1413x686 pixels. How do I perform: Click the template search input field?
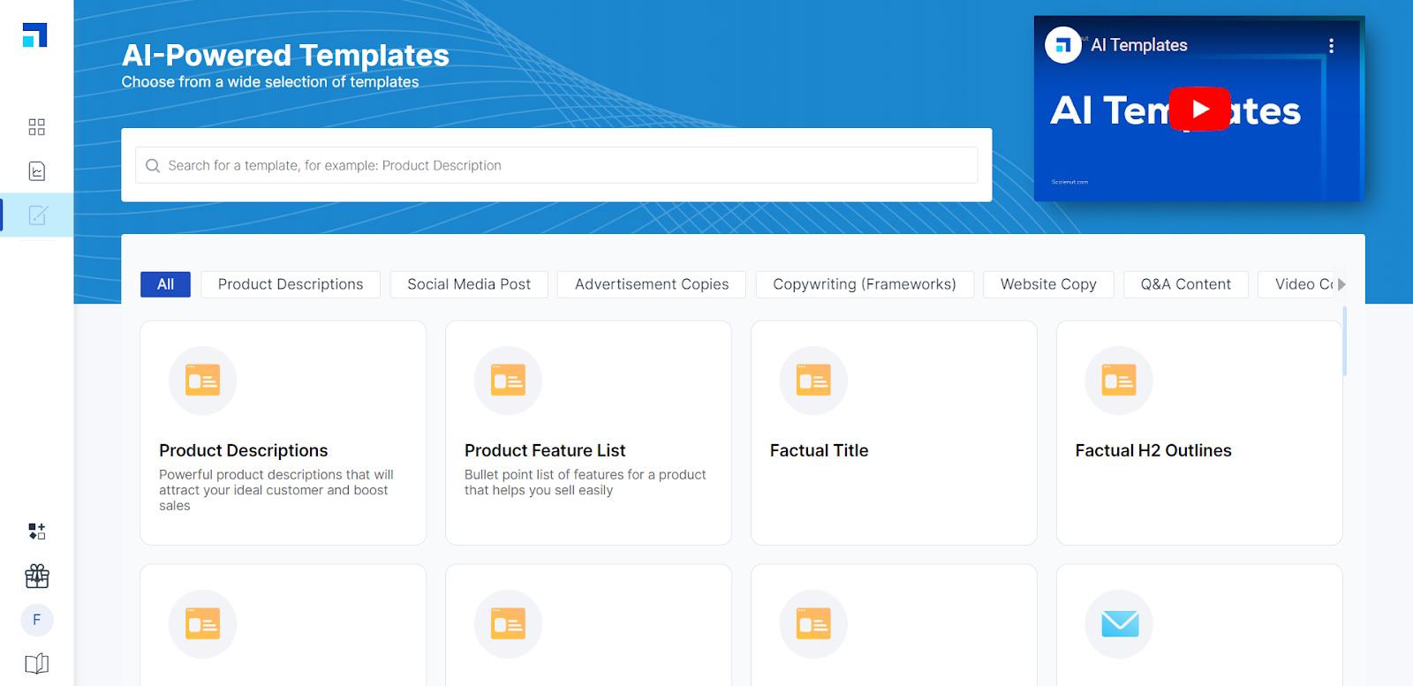point(556,165)
